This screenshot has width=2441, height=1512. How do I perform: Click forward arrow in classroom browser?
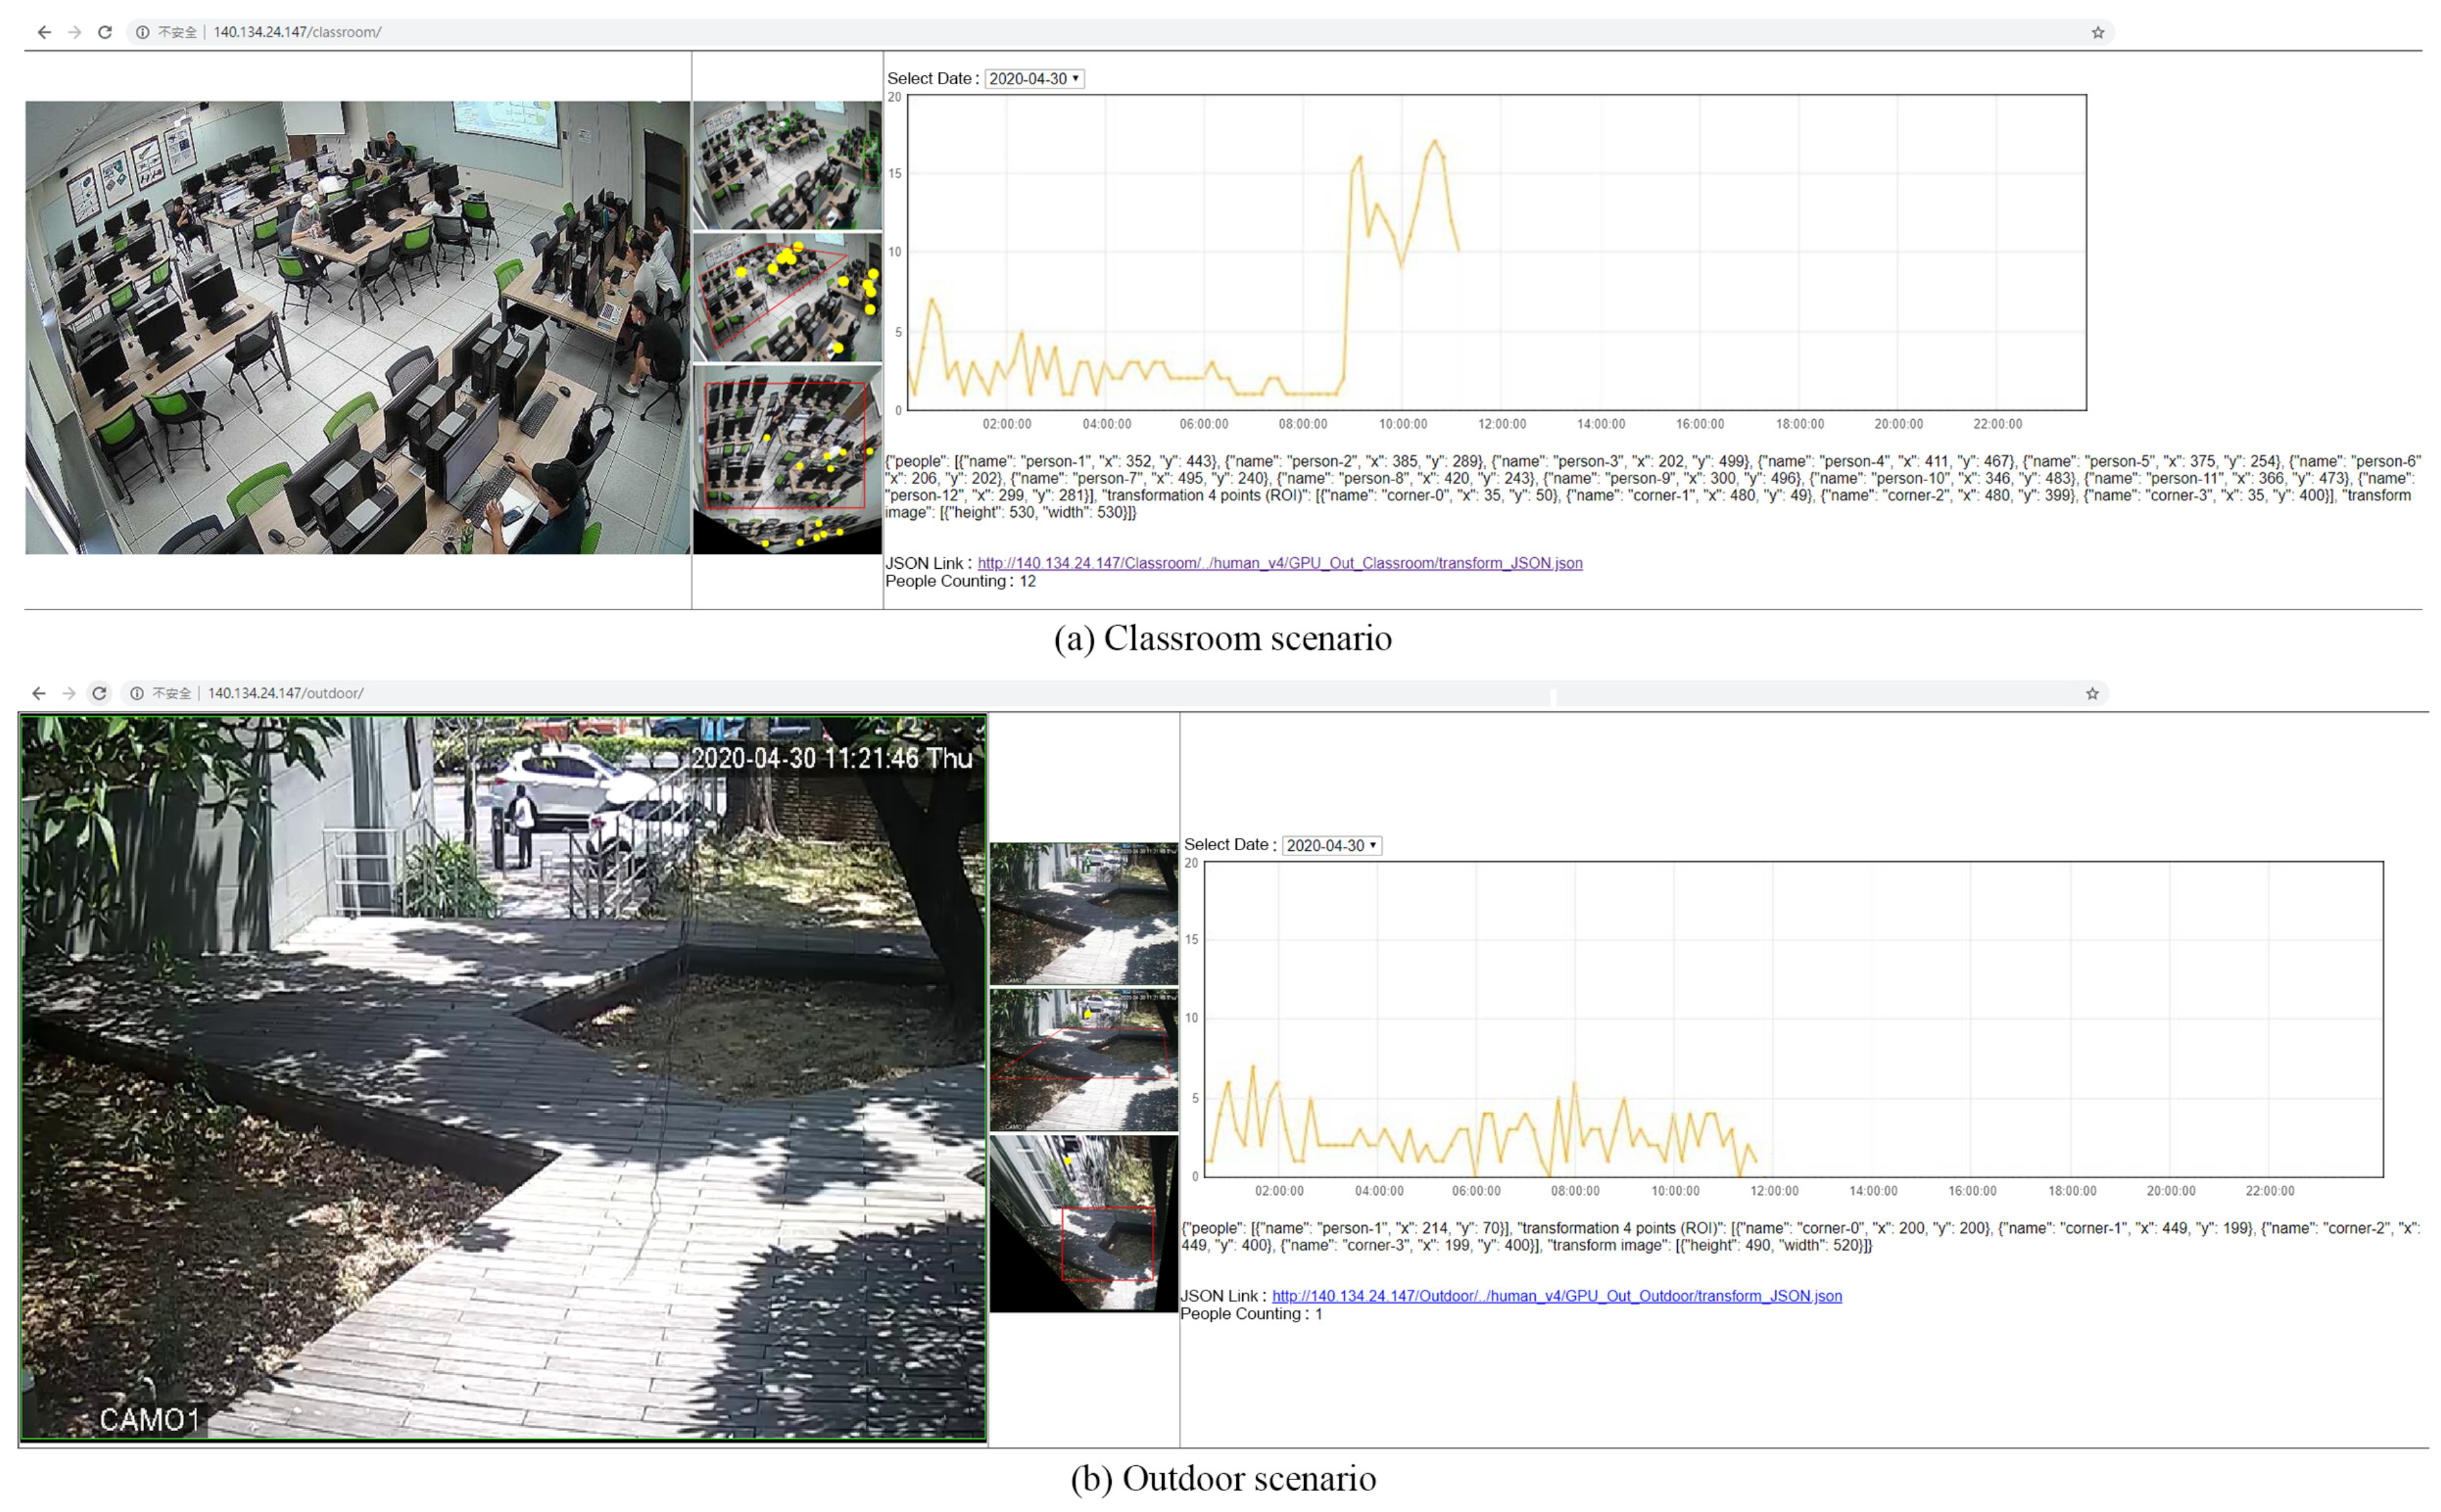click(75, 32)
